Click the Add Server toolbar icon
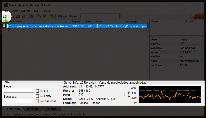Image resolution: width=211 pixels, height=118 pixels. click(12, 16)
